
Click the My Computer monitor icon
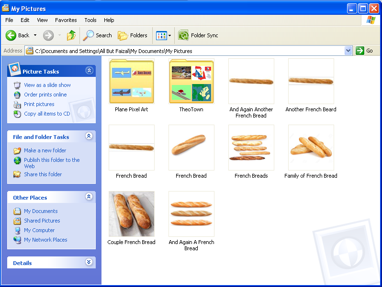pyautogui.click(x=17, y=230)
